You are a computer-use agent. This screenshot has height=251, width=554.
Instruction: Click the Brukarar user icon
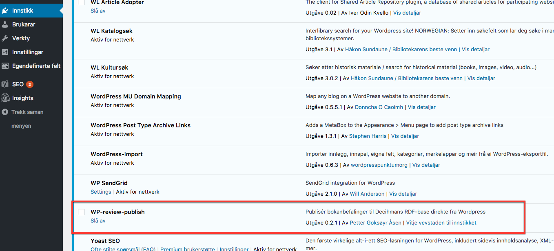5,24
